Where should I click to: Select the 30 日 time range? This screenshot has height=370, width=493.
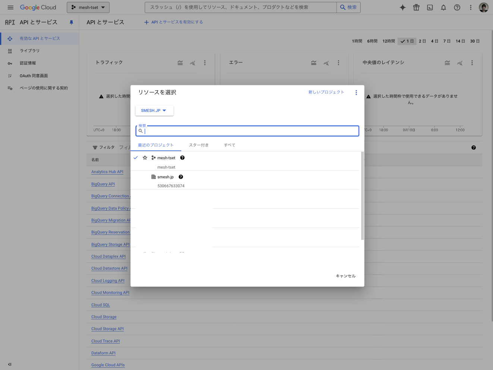pos(475,41)
